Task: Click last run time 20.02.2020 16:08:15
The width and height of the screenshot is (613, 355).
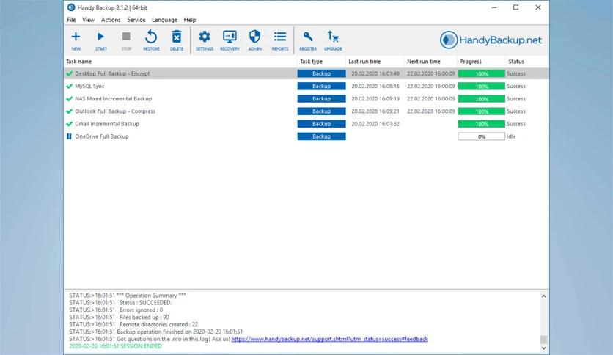Action: (375, 86)
